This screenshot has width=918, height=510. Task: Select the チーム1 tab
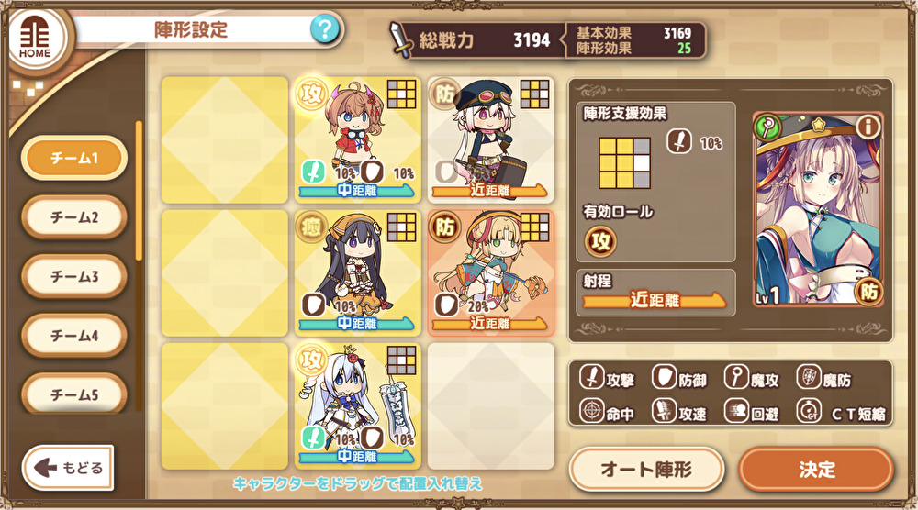pyautogui.click(x=73, y=158)
